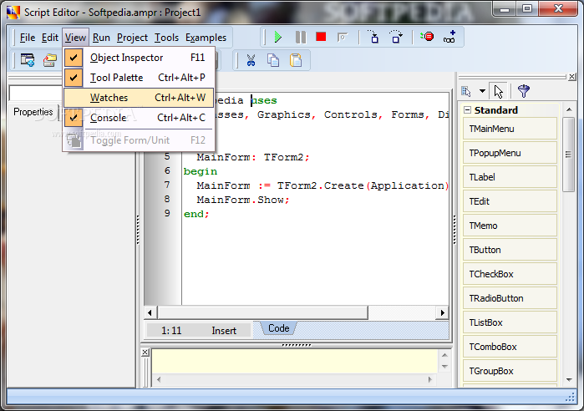This screenshot has width=584, height=411.
Task: Click the code editor scroll left arrow
Action: (150, 312)
